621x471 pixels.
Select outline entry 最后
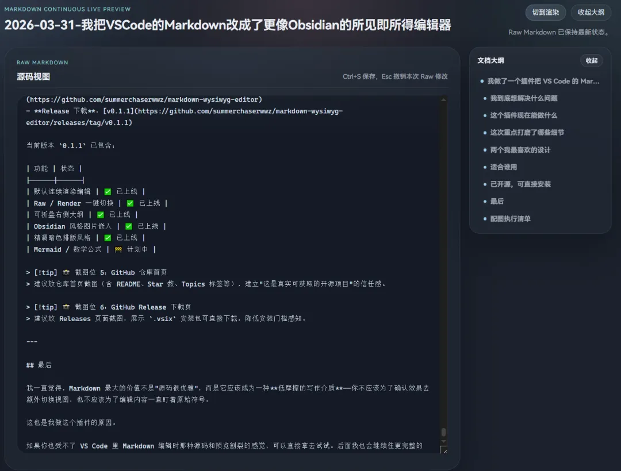(497, 201)
